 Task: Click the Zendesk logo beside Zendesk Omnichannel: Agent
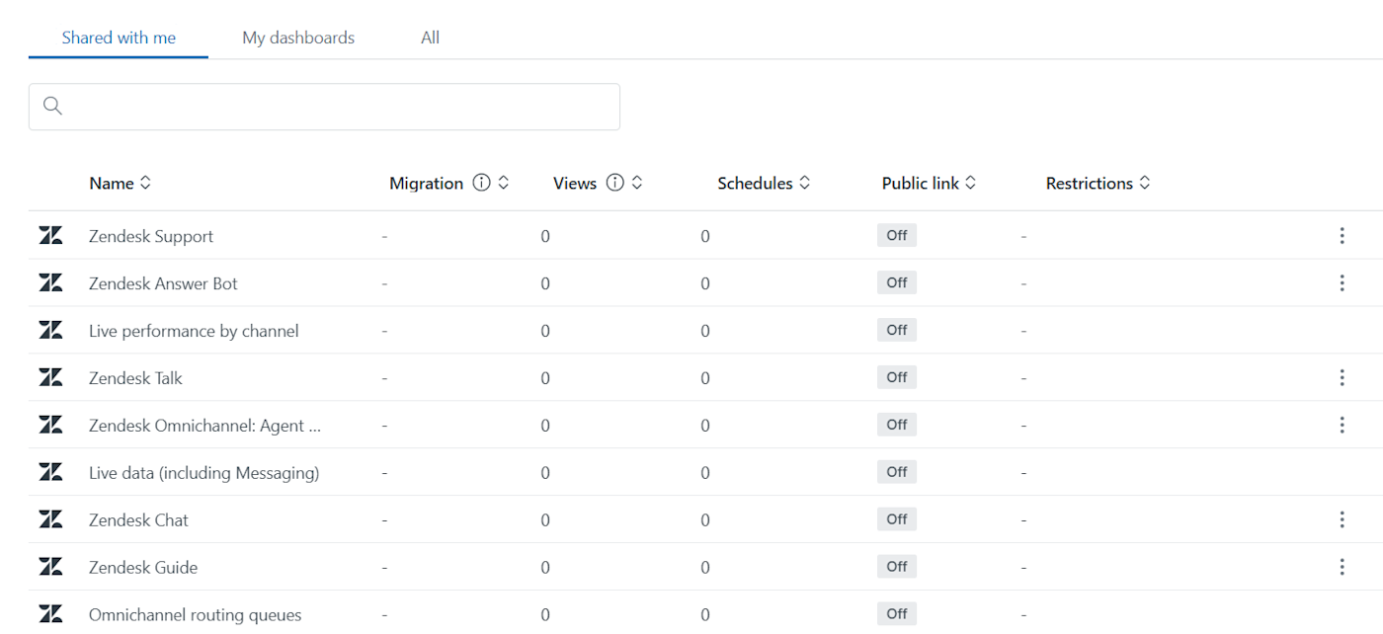point(50,425)
